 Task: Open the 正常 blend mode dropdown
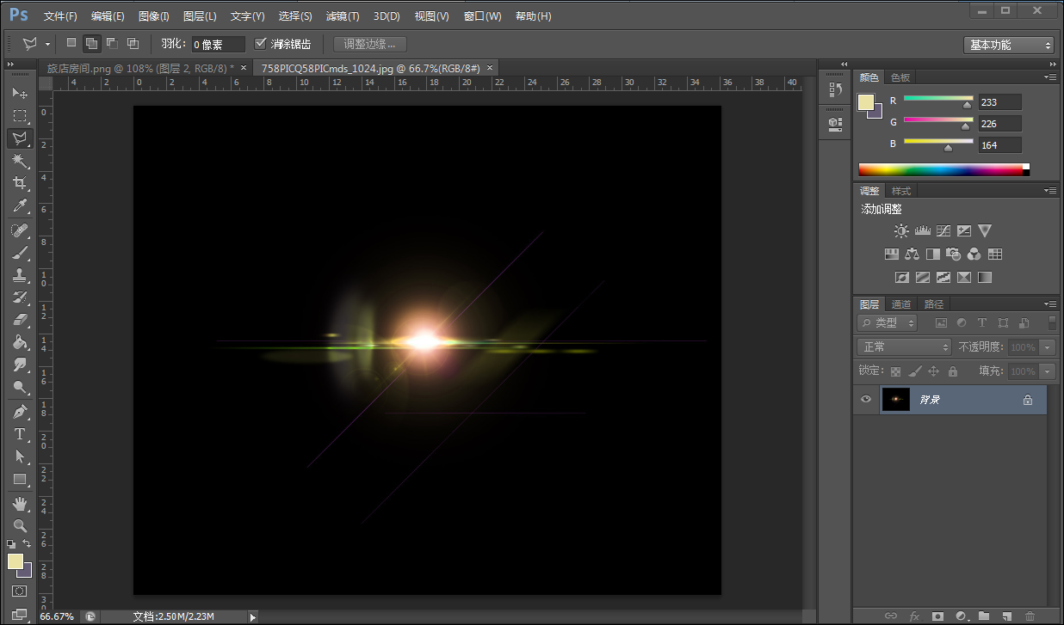coord(904,347)
